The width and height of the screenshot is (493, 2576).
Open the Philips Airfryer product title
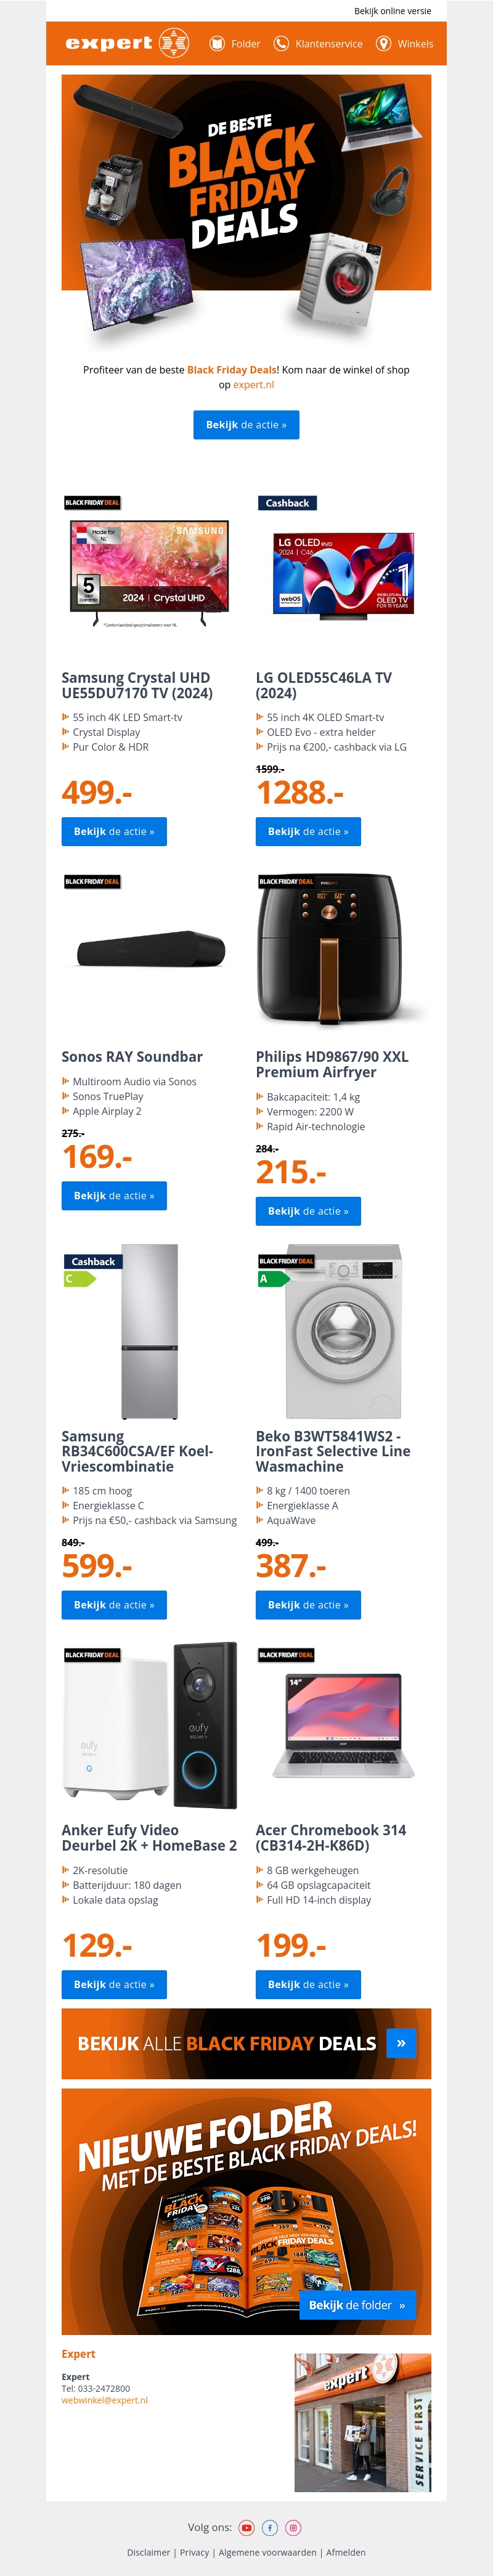click(332, 1064)
